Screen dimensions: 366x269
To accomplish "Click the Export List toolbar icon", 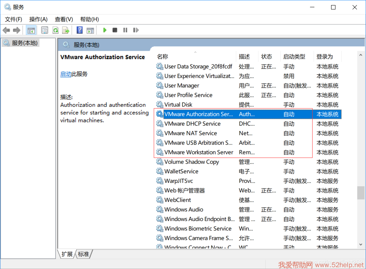I will [x=66, y=30].
